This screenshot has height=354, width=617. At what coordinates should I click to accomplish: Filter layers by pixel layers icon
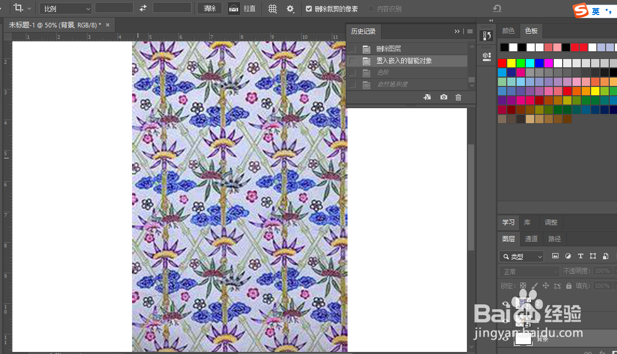555,256
